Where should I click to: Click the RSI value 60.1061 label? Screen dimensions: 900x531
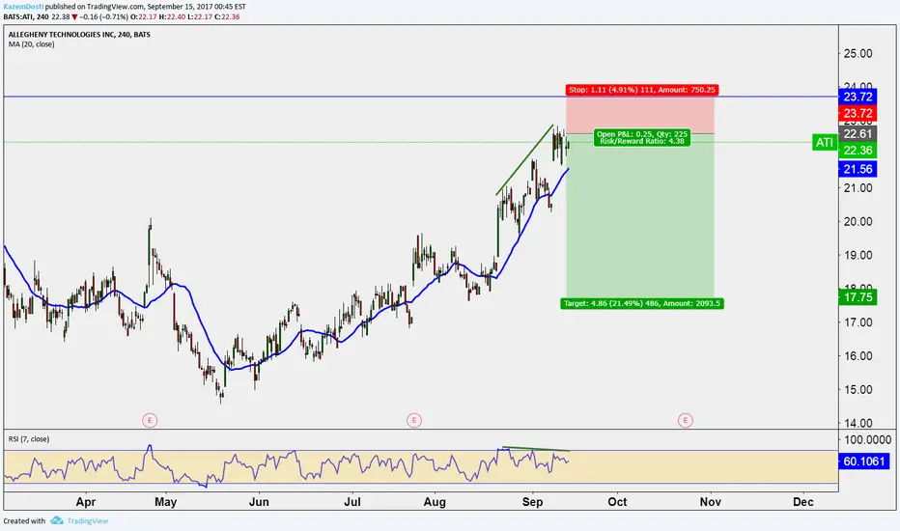(x=864, y=461)
